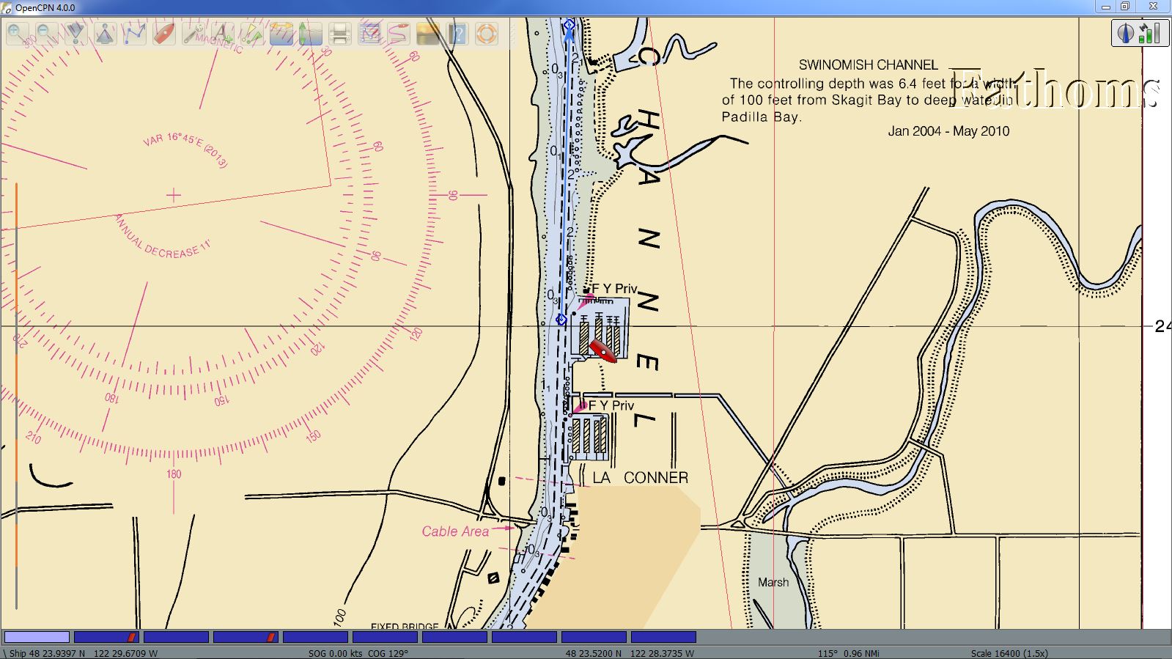The width and height of the screenshot is (1172, 659).
Task: Toggle ship track recording icon
Action: tap(399, 34)
